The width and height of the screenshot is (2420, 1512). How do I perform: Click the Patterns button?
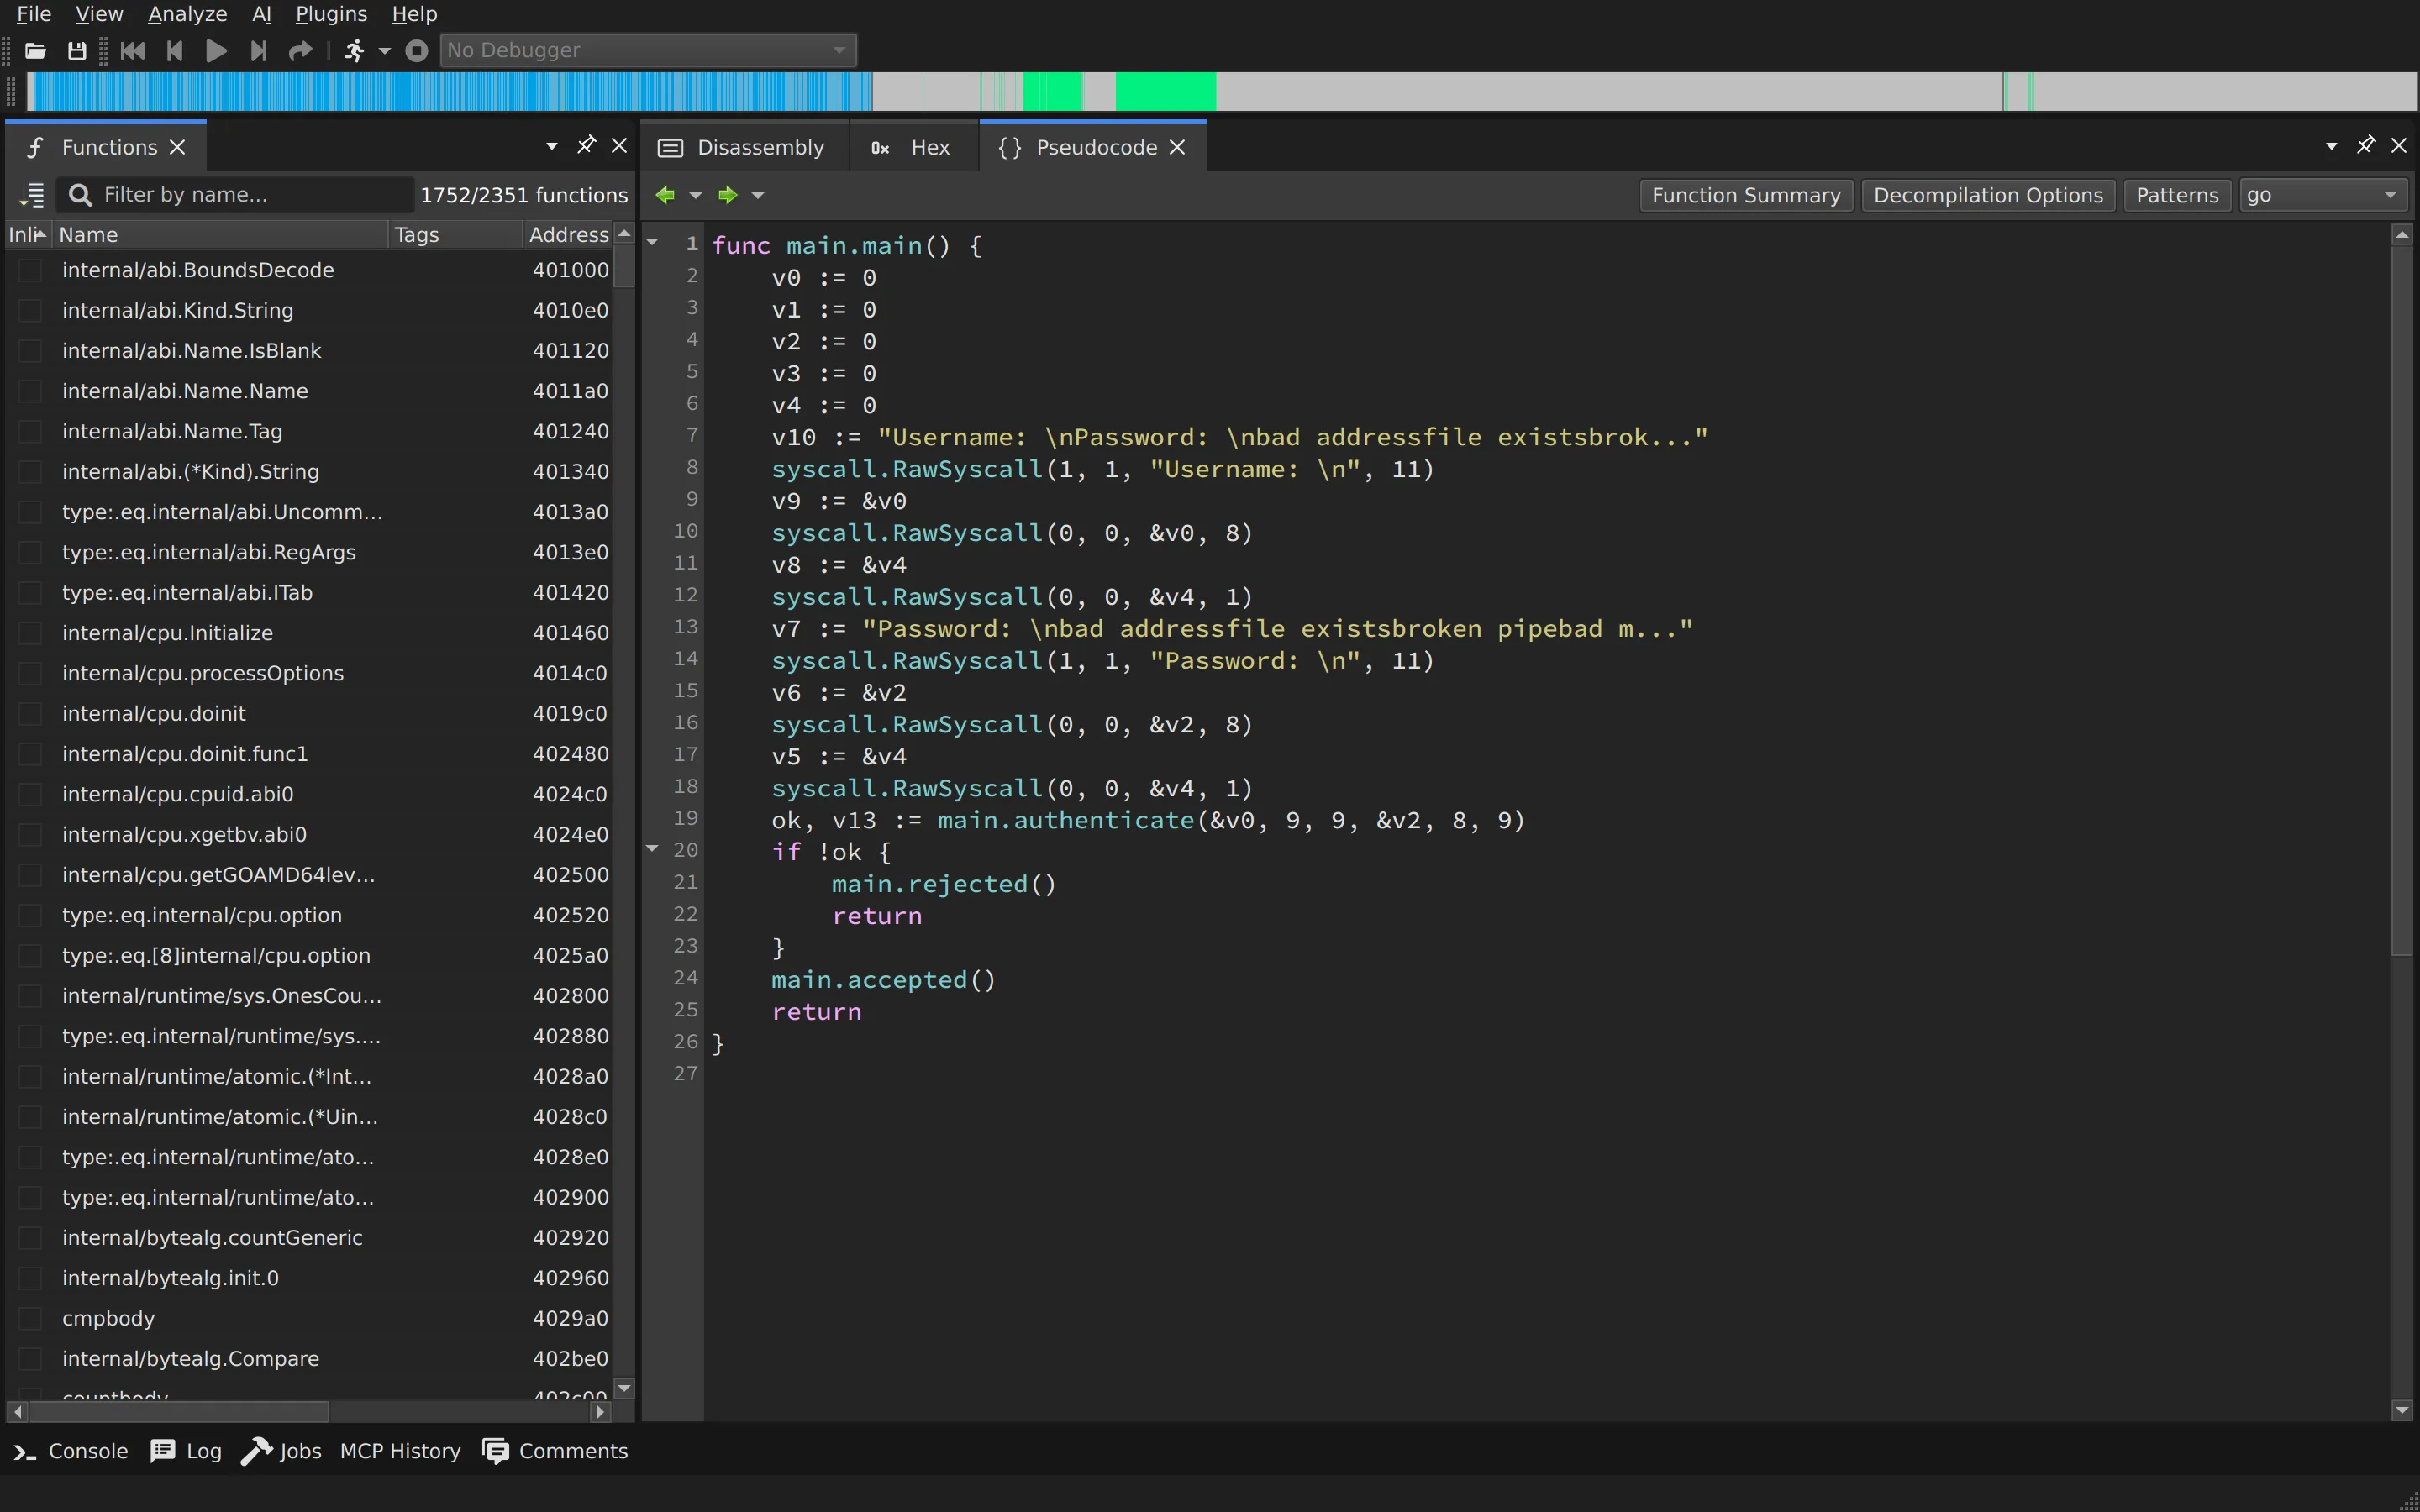point(2177,195)
